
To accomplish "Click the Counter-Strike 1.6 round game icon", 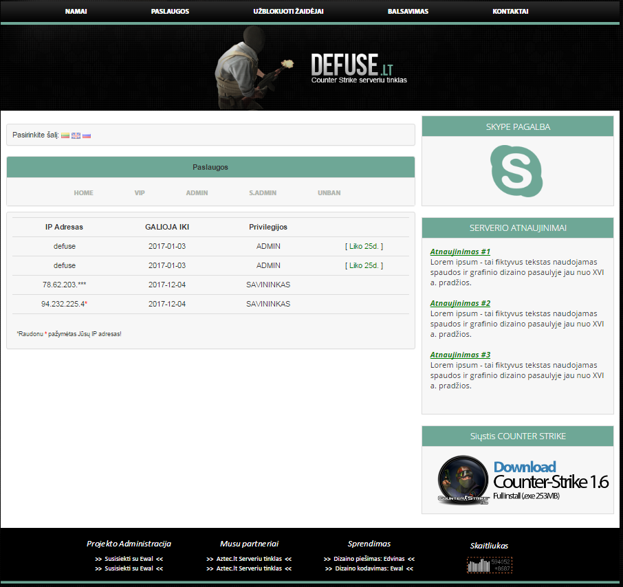I will tap(463, 481).
